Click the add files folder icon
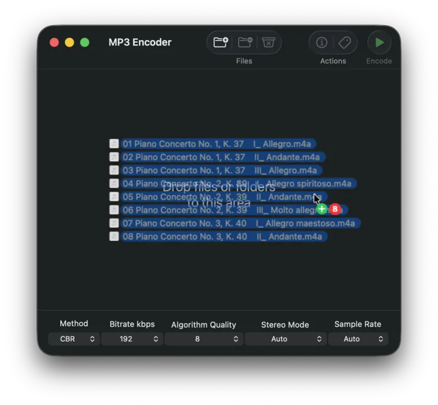The height and width of the screenshot is (405, 438). pos(221,42)
